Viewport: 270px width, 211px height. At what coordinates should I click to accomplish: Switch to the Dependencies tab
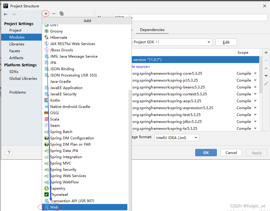point(152,30)
